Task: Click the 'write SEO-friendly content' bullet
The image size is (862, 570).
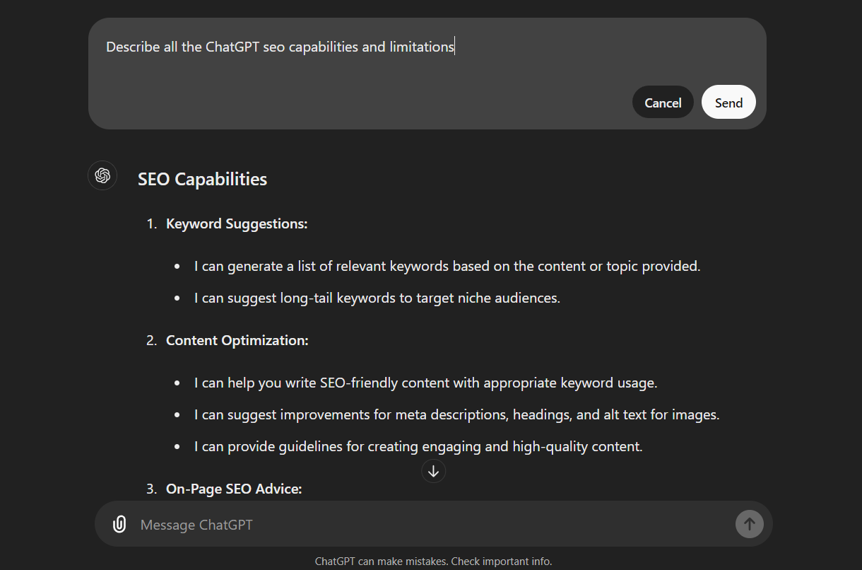Action: tap(426, 383)
